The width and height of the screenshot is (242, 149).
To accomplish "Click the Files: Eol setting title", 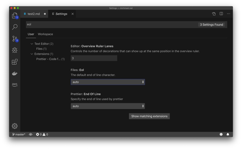I will point(77,70).
